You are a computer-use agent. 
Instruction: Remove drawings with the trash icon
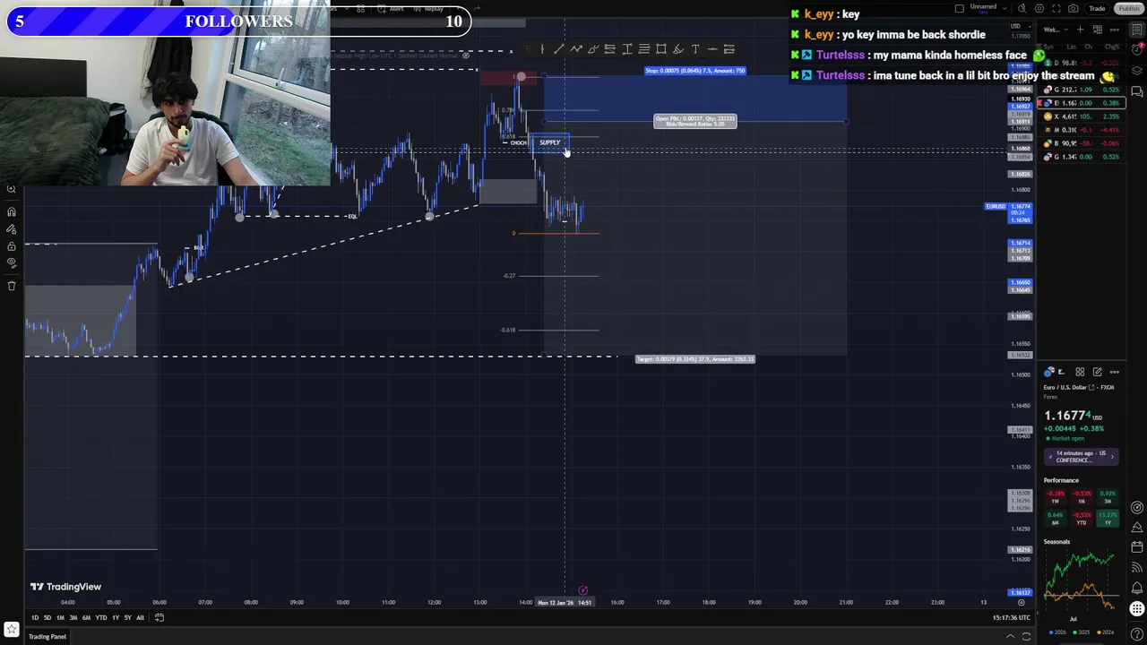(12, 286)
